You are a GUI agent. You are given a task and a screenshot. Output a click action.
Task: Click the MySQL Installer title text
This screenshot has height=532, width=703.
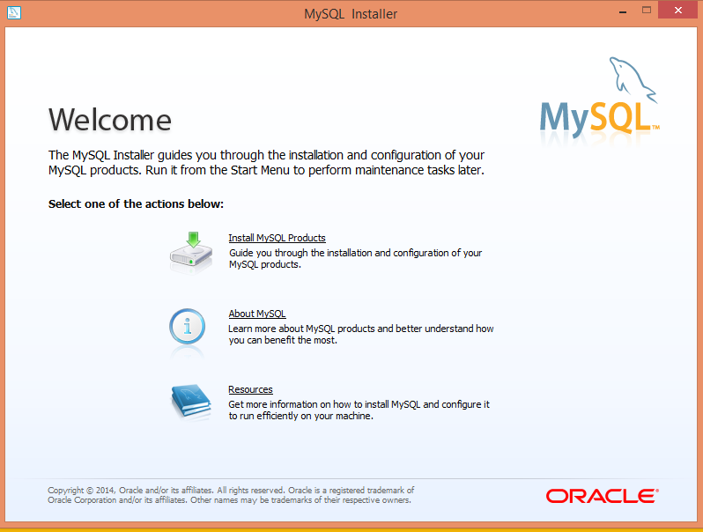click(351, 14)
